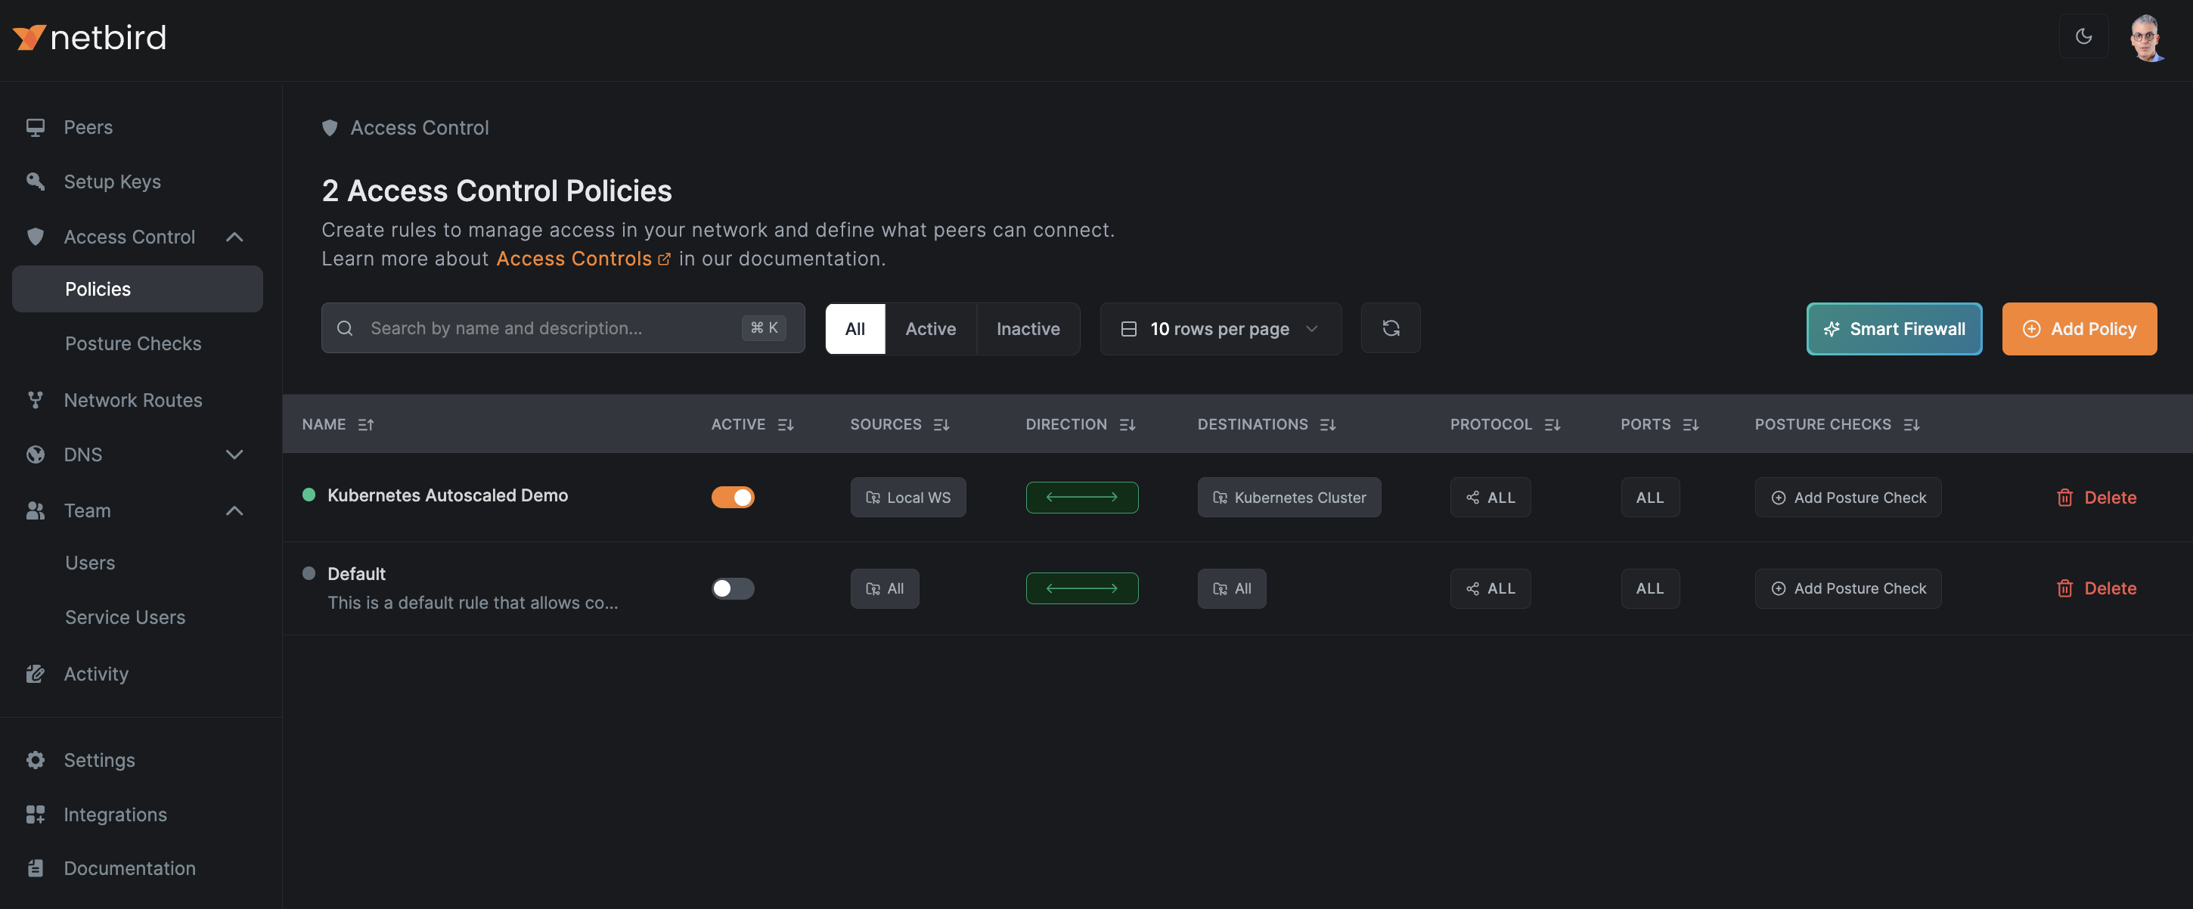This screenshot has height=909, width=2193.
Task: Enable the Default policy
Action: pos(732,588)
